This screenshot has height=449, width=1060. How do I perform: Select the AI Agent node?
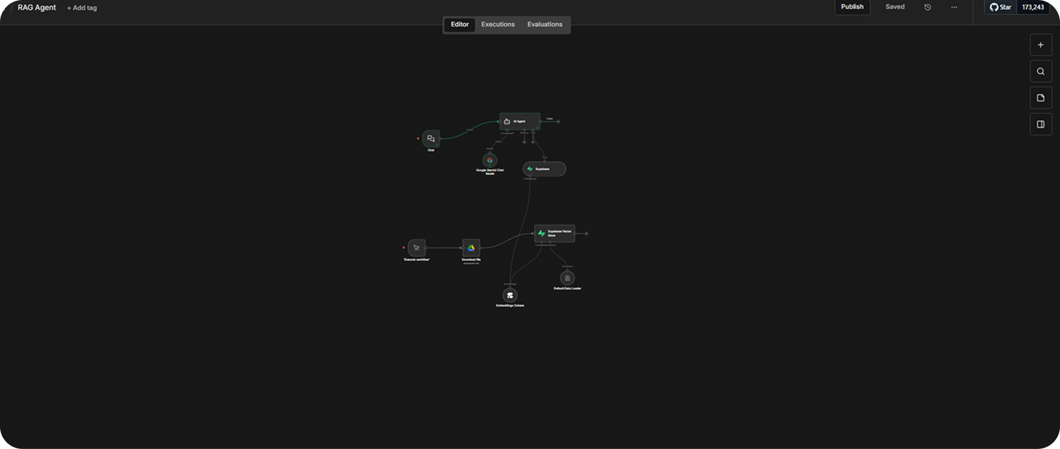tap(519, 122)
